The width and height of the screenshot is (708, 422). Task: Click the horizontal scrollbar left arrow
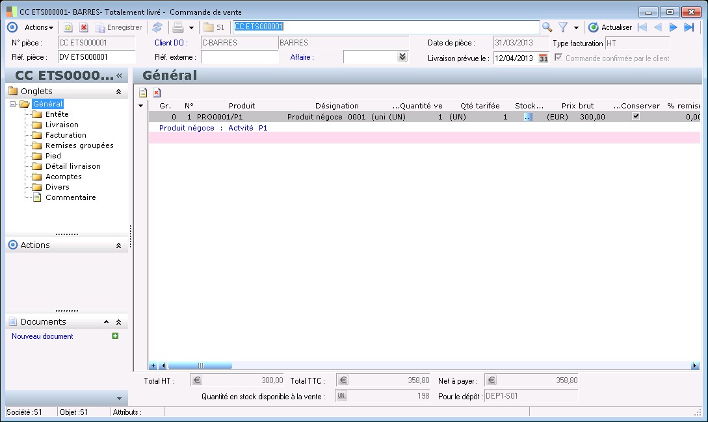pos(163,366)
